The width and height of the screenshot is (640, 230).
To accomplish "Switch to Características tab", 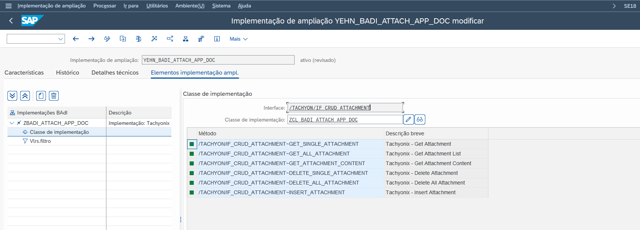I will click(x=24, y=73).
